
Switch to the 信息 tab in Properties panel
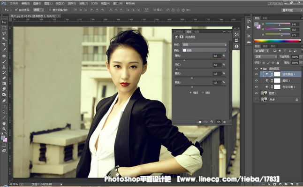click(197, 31)
